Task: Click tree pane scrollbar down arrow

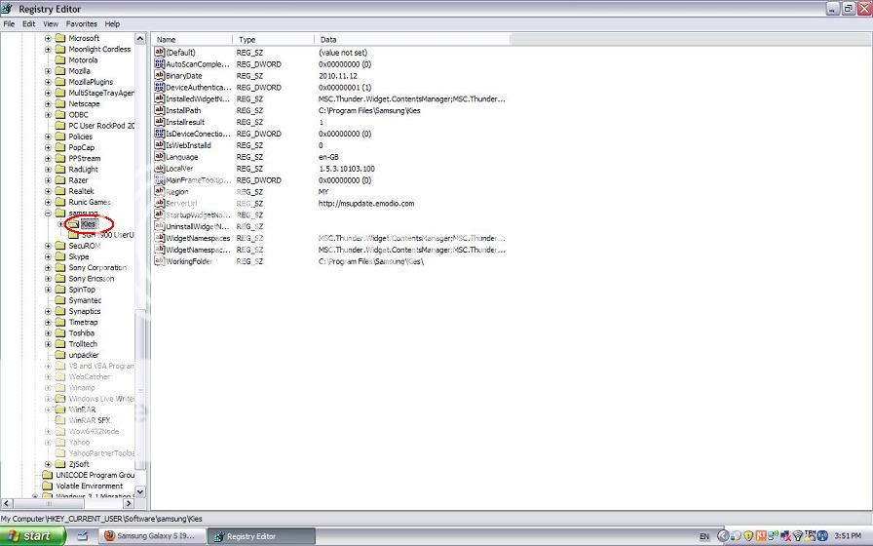Action: click(x=139, y=492)
